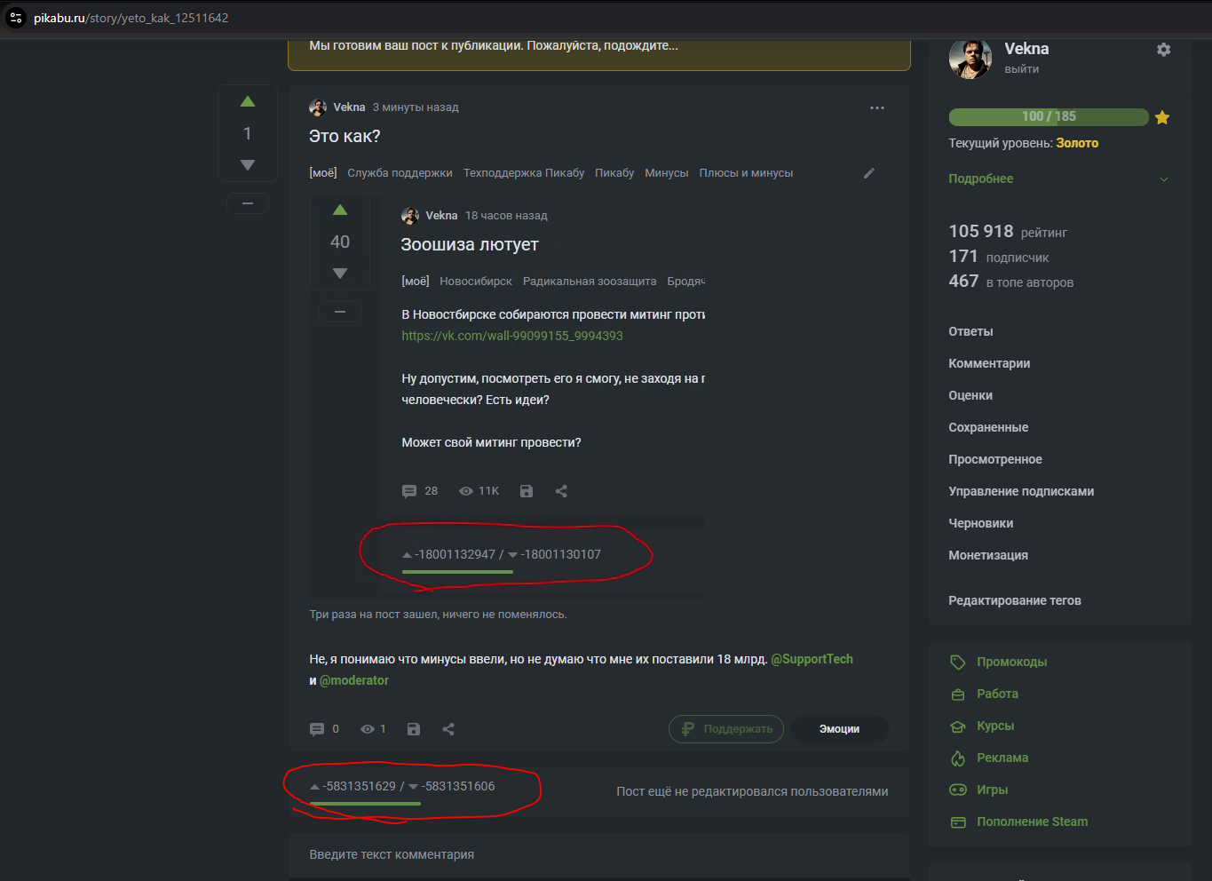Image resolution: width=1212 pixels, height=881 pixels.
Task: Click the pencil icon to edit tags
Action: 869,173
